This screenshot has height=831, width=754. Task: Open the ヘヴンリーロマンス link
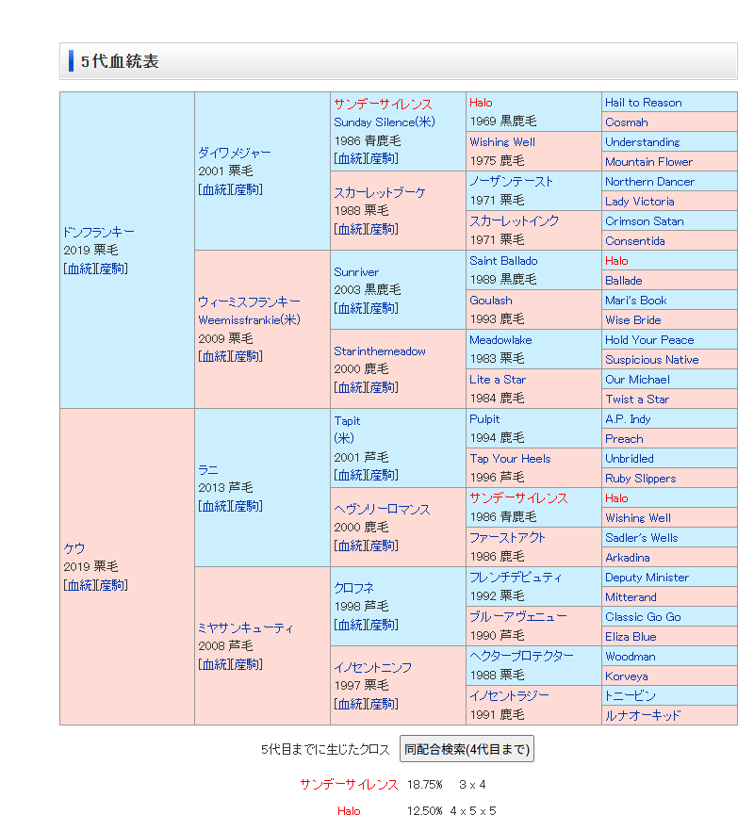381,509
